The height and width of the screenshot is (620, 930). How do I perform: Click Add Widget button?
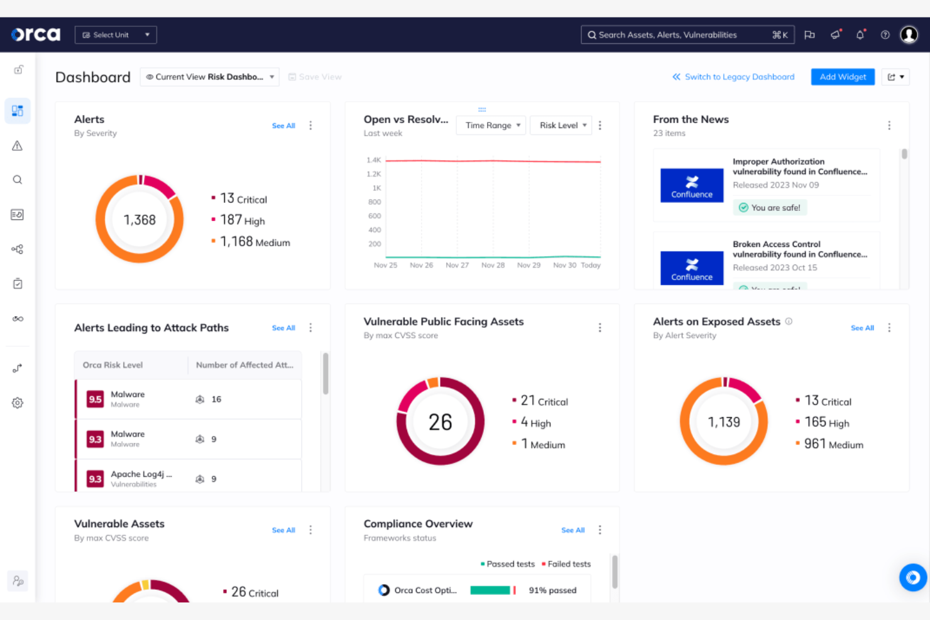[843, 77]
